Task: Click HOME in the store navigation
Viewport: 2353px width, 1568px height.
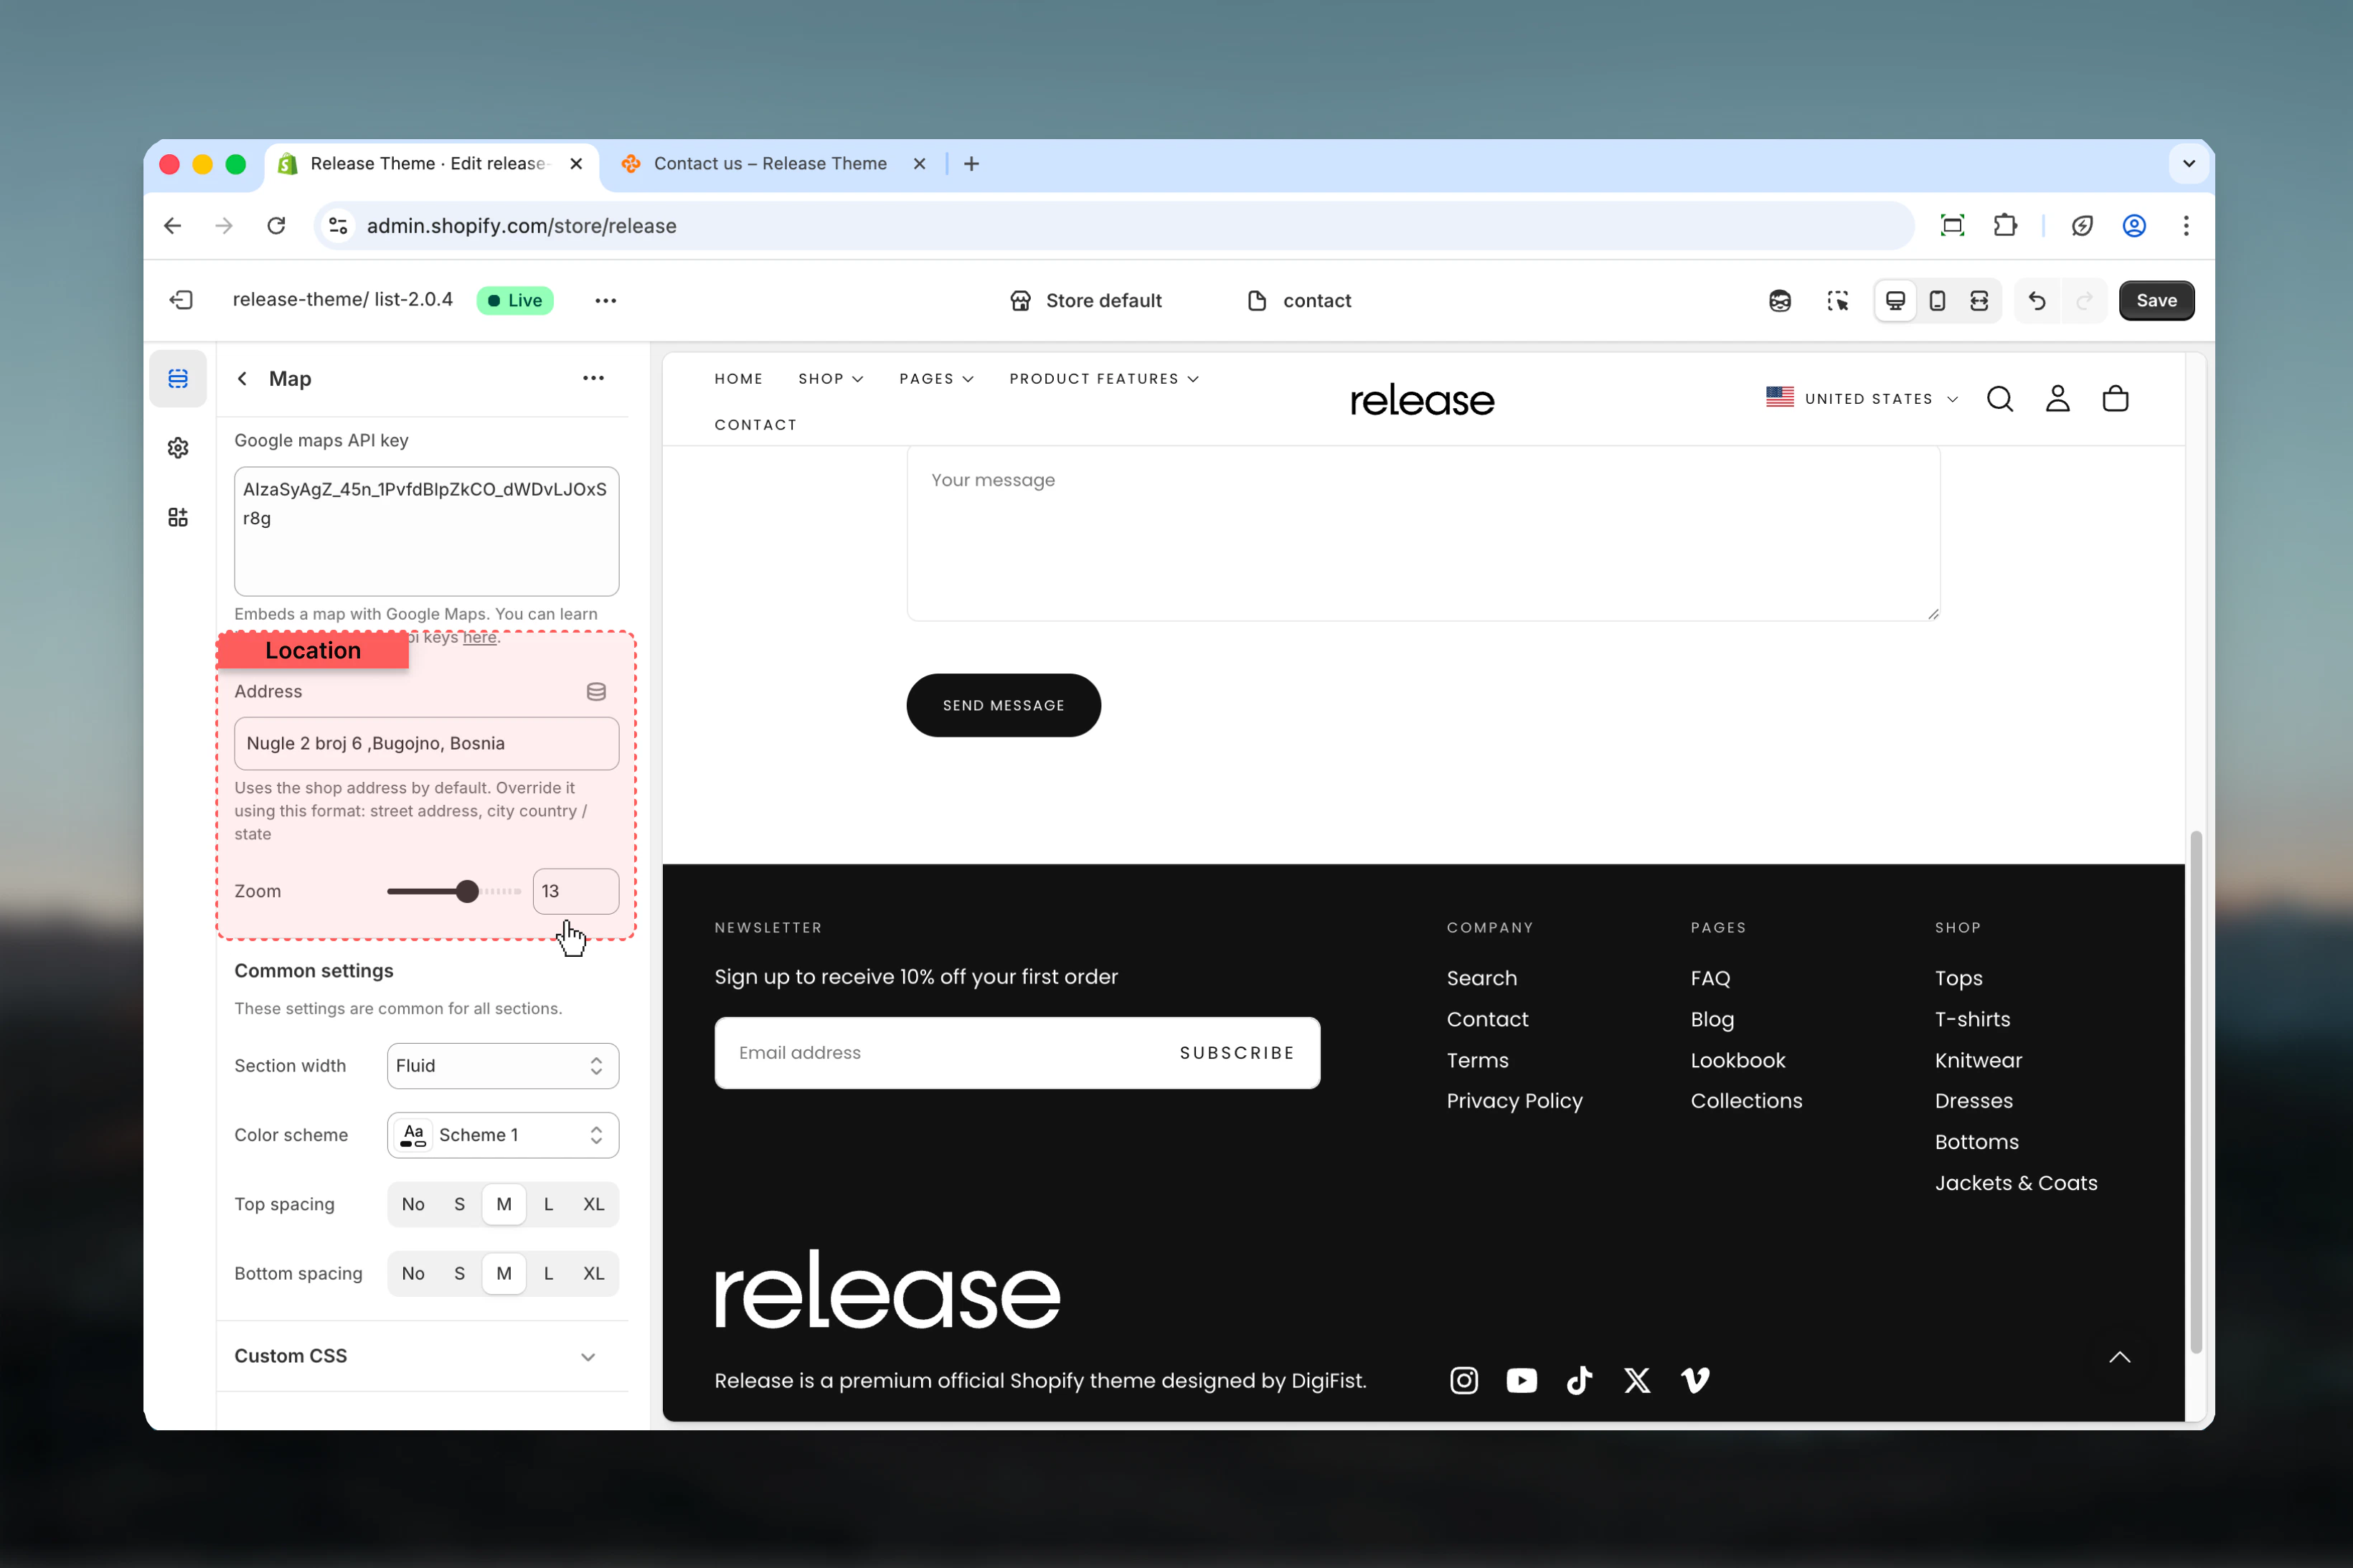Action: point(738,379)
